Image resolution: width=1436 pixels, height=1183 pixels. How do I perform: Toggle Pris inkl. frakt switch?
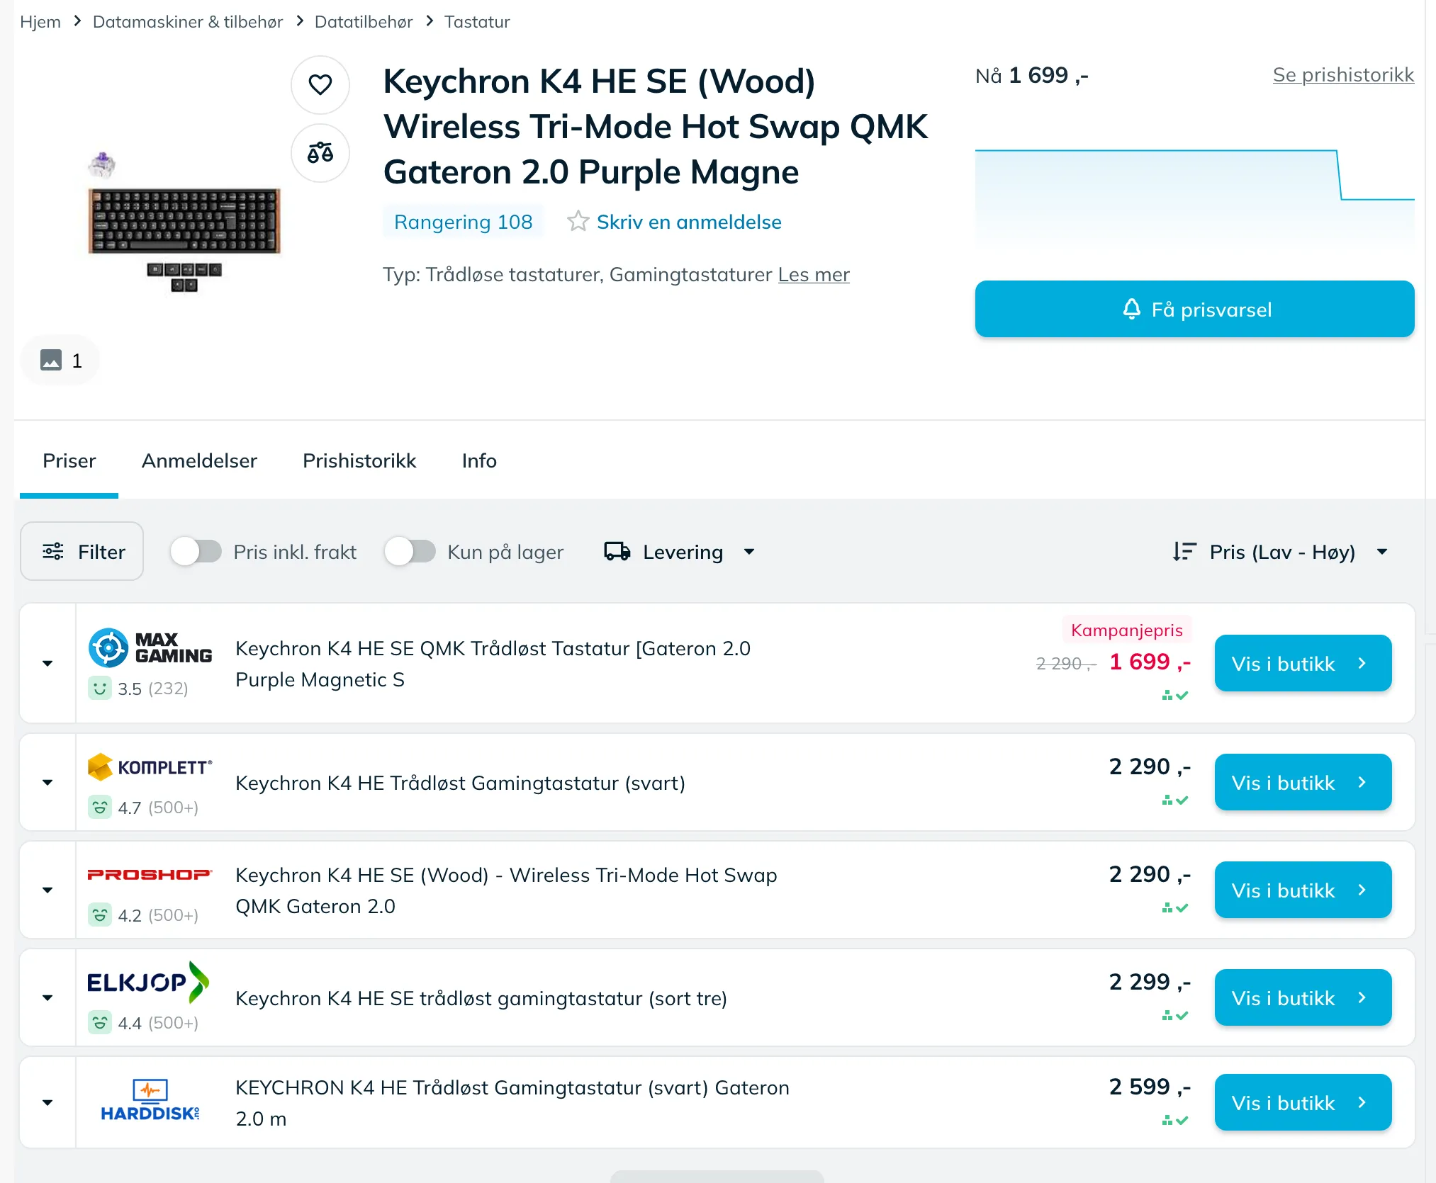(x=196, y=551)
